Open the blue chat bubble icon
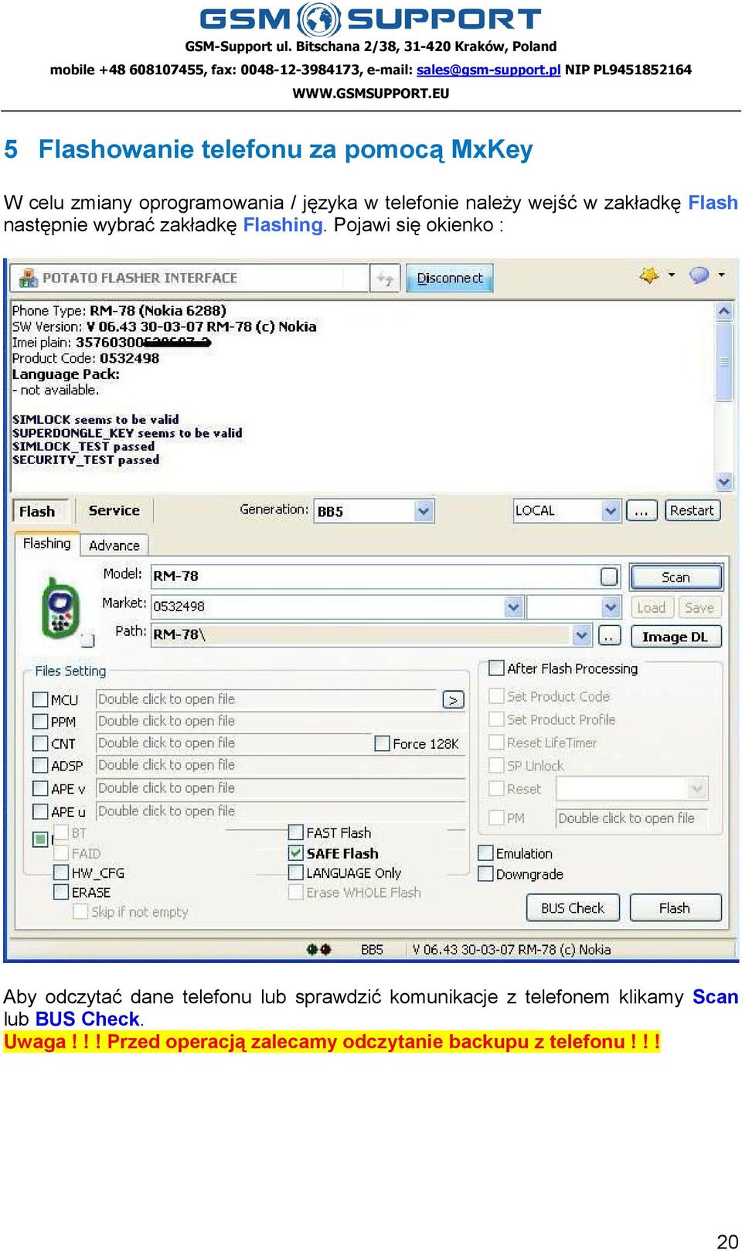Image resolution: width=742 pixels, height=1250 pixels. pos(699,275)
